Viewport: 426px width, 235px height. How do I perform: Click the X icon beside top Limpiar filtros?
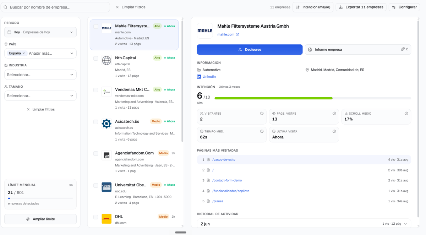(x=118, y=7)
